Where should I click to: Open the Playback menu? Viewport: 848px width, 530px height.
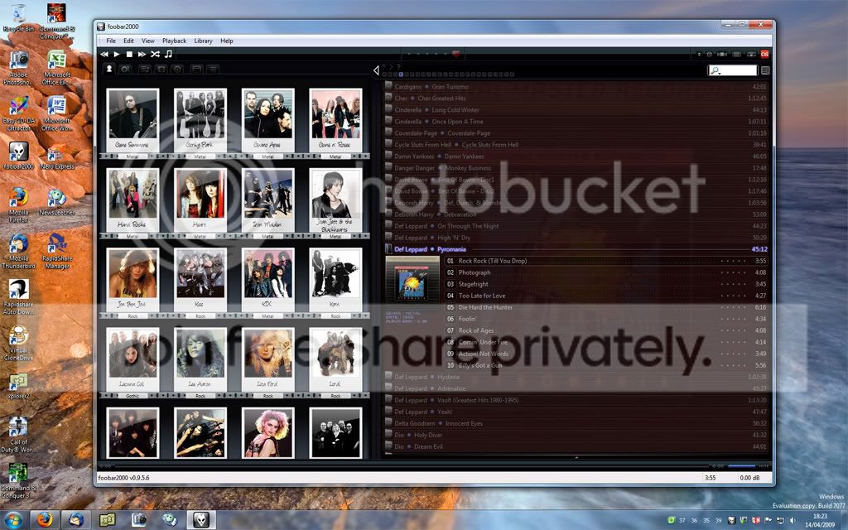174,41
